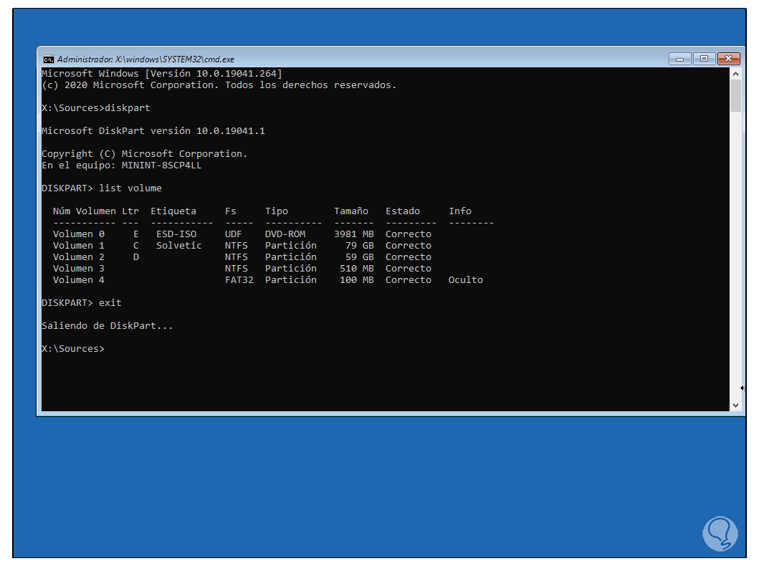Click the scrollbar down arrow

pos(735,406)
